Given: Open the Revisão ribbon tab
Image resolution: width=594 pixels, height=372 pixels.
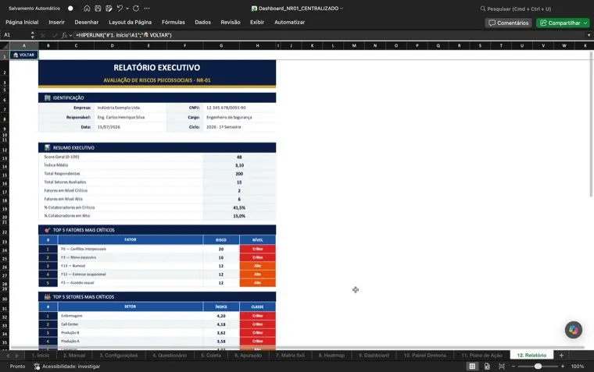Looking at the screenshot, I should pyautogui.click(x=231, y=23).
